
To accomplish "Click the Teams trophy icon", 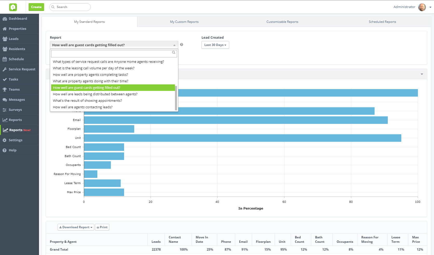I will (x=5, y=90).
